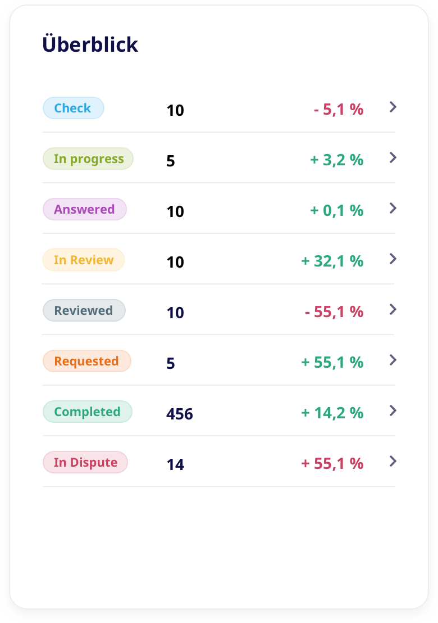Open the In progress row arrow
This screenshot has width=438, height=623.
pos(393,157)
